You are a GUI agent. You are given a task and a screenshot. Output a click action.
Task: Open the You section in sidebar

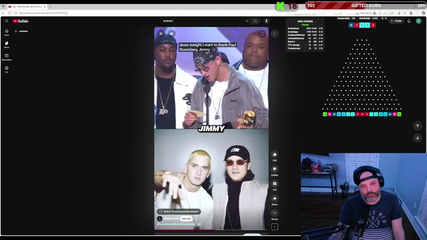(6, 69)
